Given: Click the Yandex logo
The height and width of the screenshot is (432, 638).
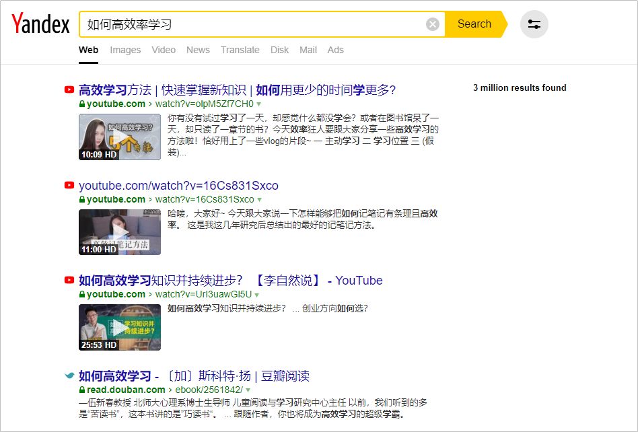Looking at the screenshot, I should (x=40, y=24).
